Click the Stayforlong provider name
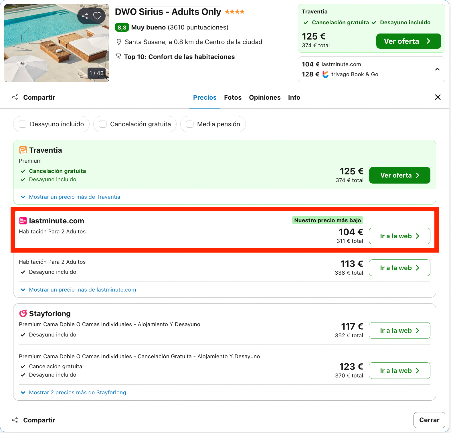Image resolution: width=451 pixels, height=433 pixels. [50, 314]
